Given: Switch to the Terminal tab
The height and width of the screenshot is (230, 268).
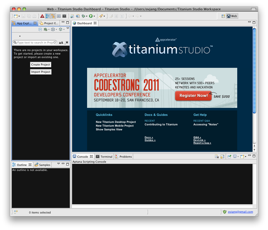Looking at the screenshot, I should click(104, 157).
